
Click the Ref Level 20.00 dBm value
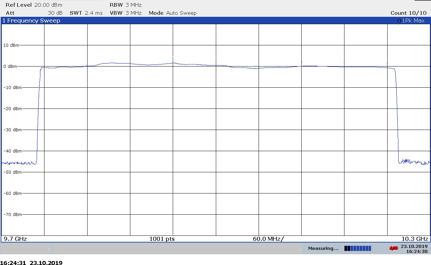pyautogui.click(x=34, y=5)
